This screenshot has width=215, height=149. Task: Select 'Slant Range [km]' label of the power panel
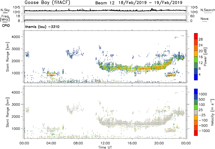(8, 57)
